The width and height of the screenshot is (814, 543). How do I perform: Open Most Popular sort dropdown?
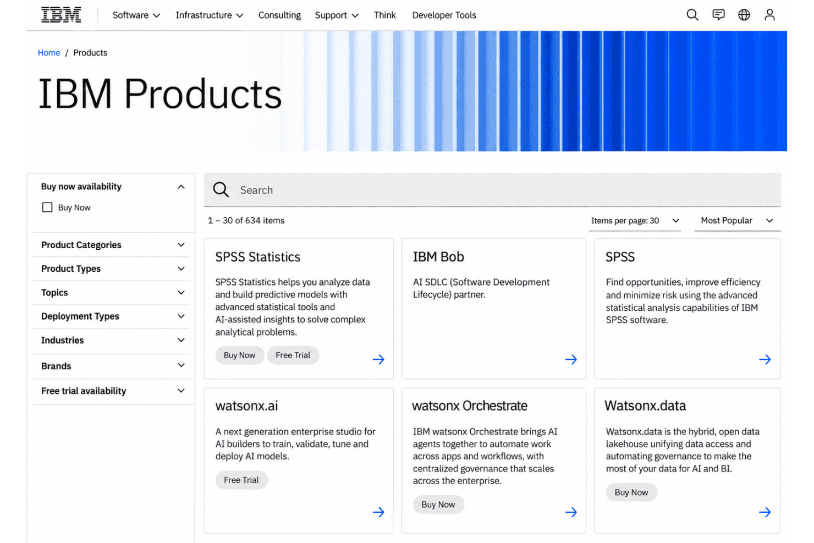click(x=737, y=221)
